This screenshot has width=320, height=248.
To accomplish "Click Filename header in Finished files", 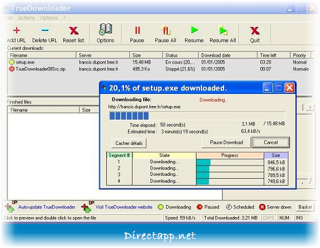I will [44, 110].
